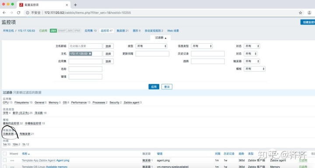Open the second 状态 dropdown
The height and width of the screenshot is (168, 315).
(x=250, y=54)
